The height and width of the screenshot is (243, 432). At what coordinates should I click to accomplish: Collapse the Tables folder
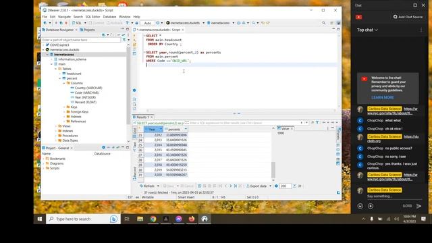55,69
